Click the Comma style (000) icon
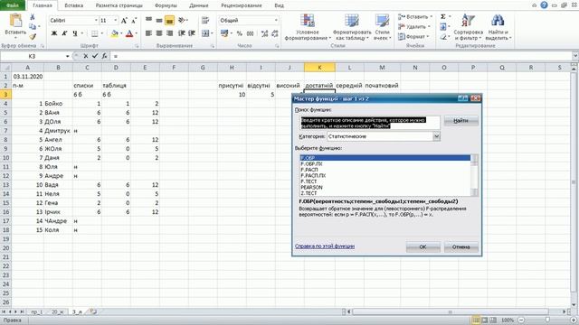Viewport: 579px width, 325px height. coord(250,33)
